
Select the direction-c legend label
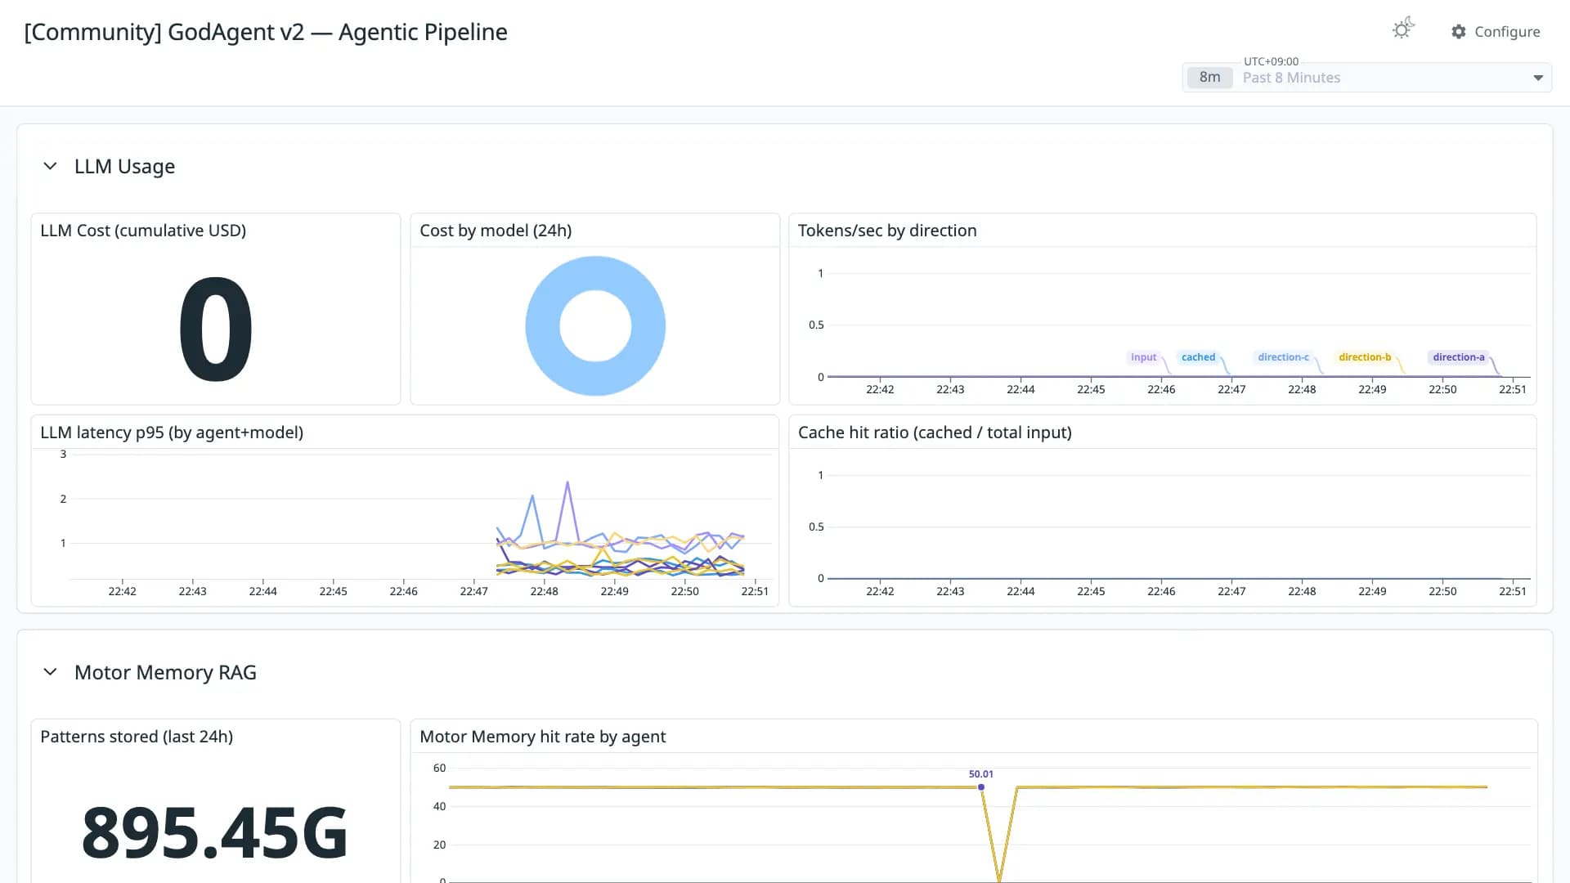(1283, 357)
